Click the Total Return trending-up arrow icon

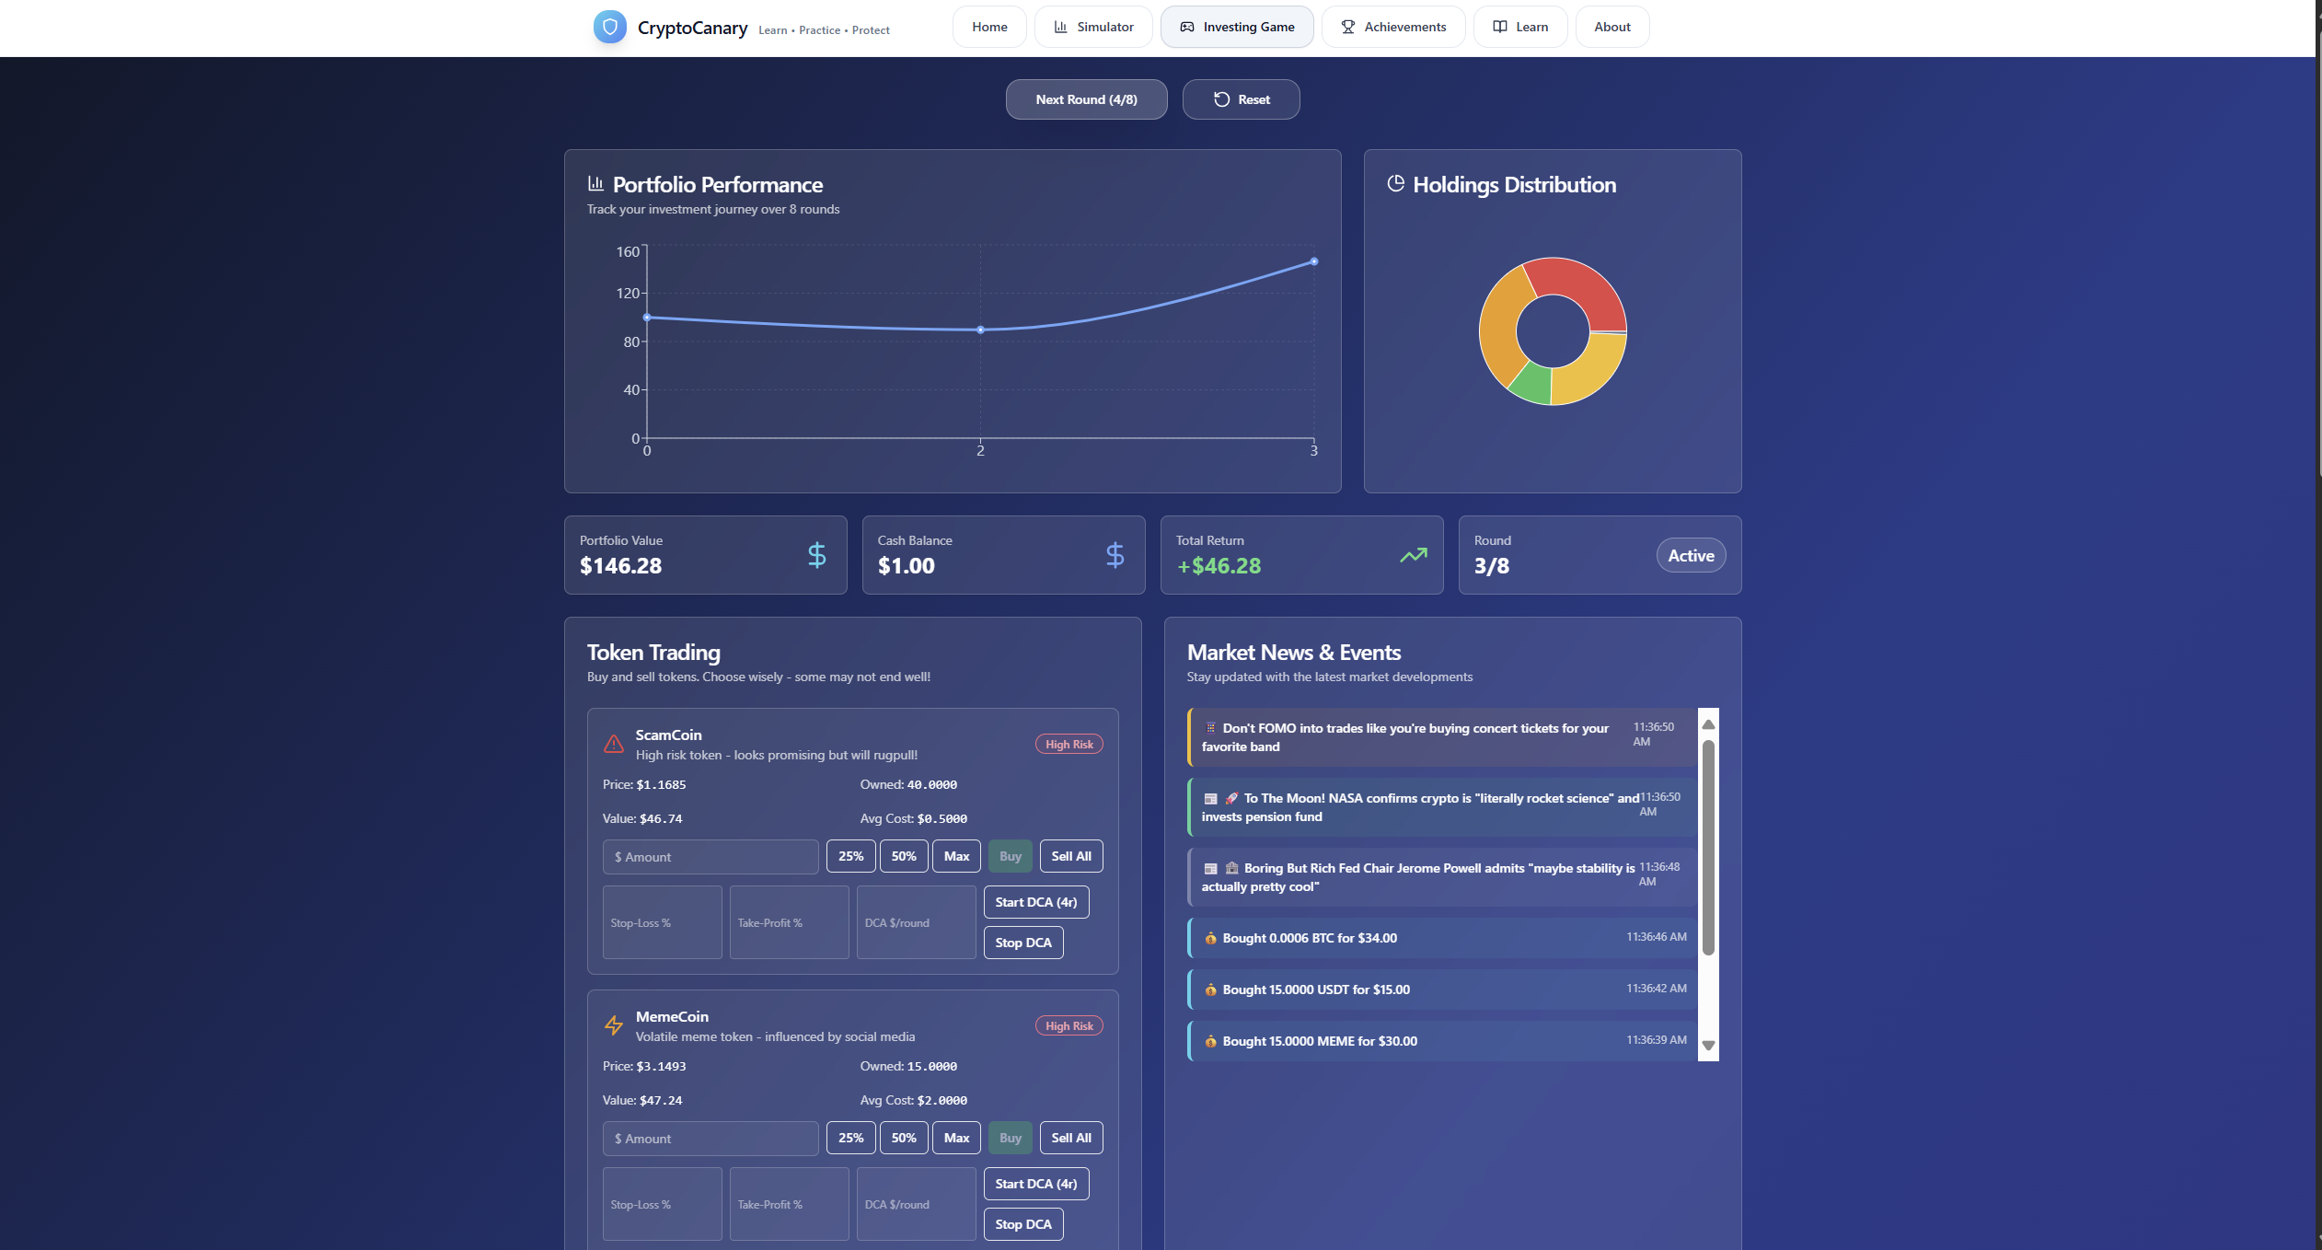pyautogui.click(x=1413, y=555)
